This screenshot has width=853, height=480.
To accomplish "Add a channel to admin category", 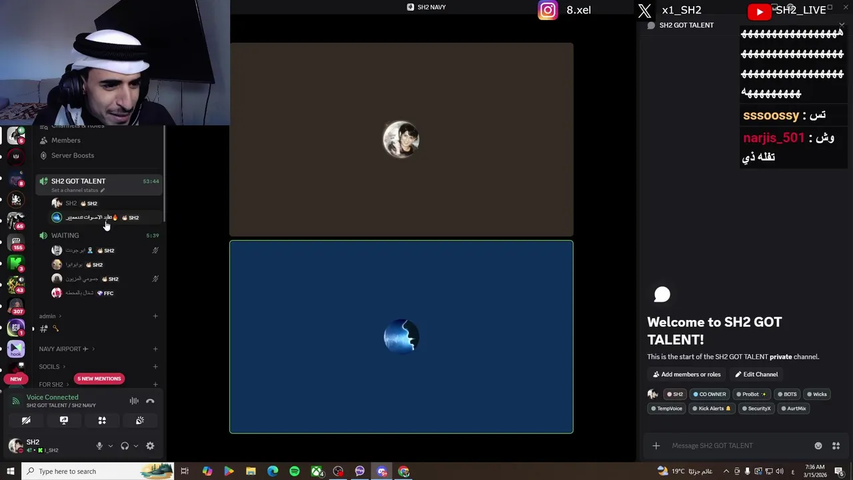I will (x=155, y=316).
